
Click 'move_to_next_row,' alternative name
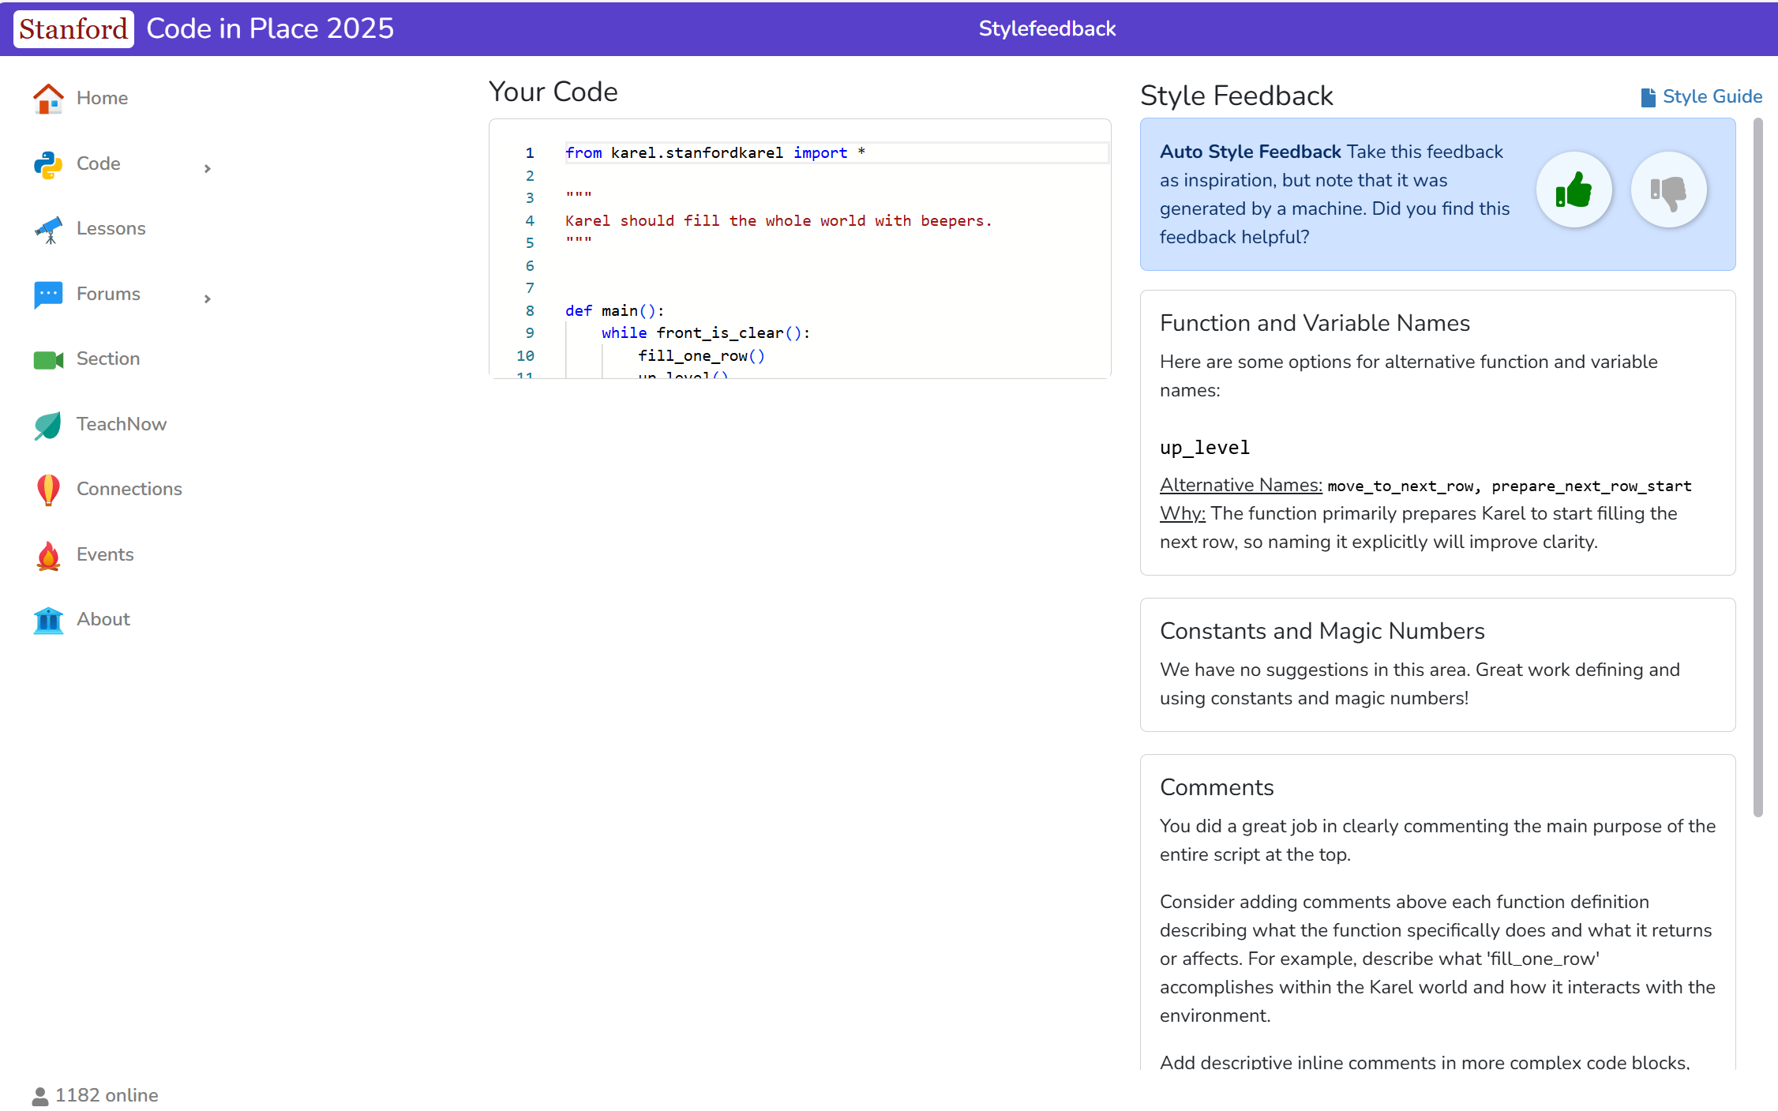(1405, 486)
